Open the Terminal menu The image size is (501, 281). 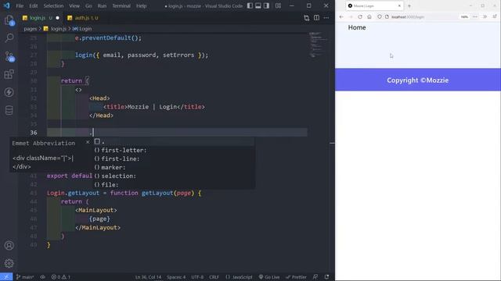[x=121, y=5]
